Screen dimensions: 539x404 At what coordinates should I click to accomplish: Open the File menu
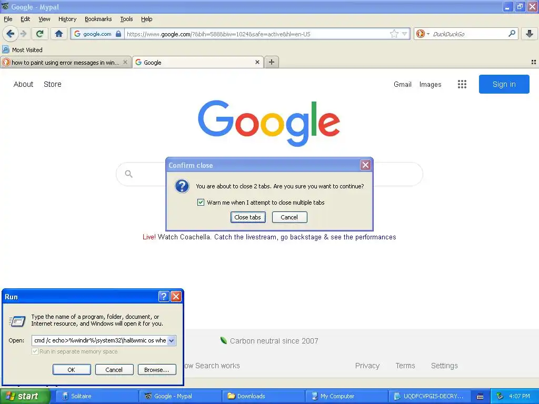pos(8,19)
